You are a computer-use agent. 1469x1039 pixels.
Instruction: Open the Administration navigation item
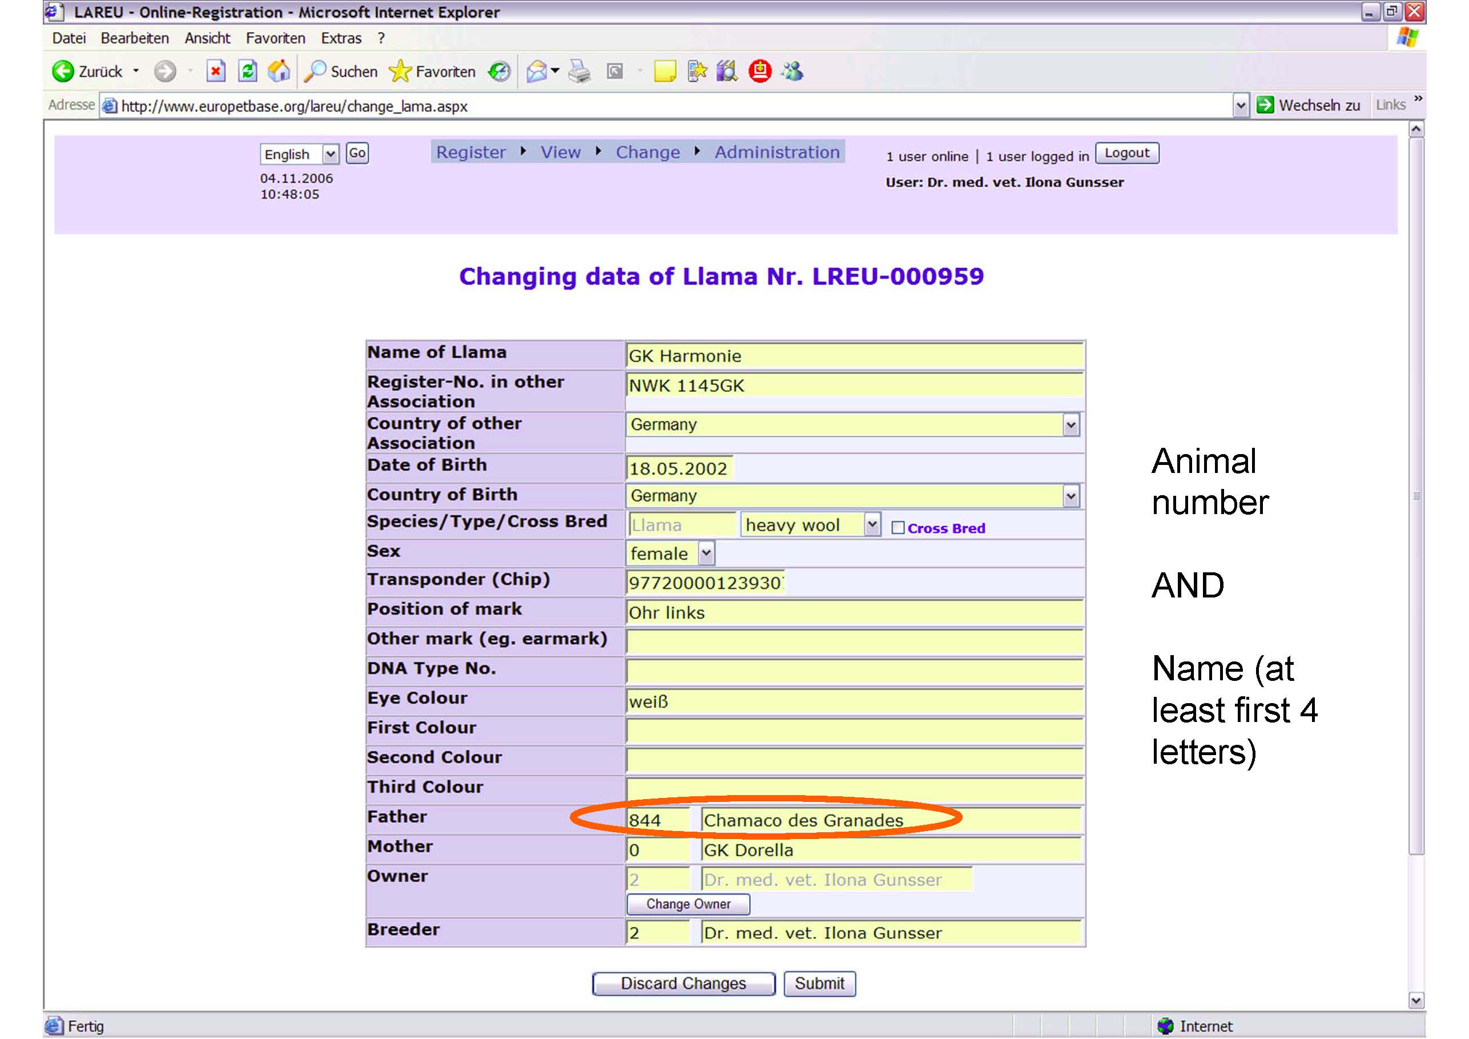click(776, 153)
